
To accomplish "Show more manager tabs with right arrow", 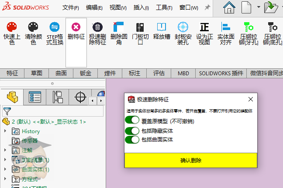I will tap(101, 101).
